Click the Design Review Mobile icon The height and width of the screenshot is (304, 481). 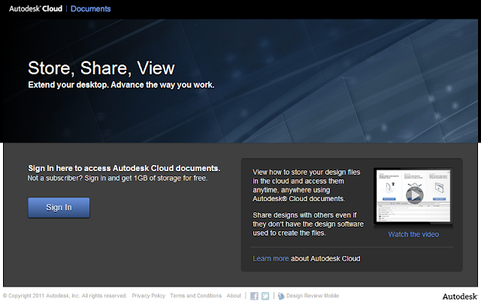(x=281, y=296)
